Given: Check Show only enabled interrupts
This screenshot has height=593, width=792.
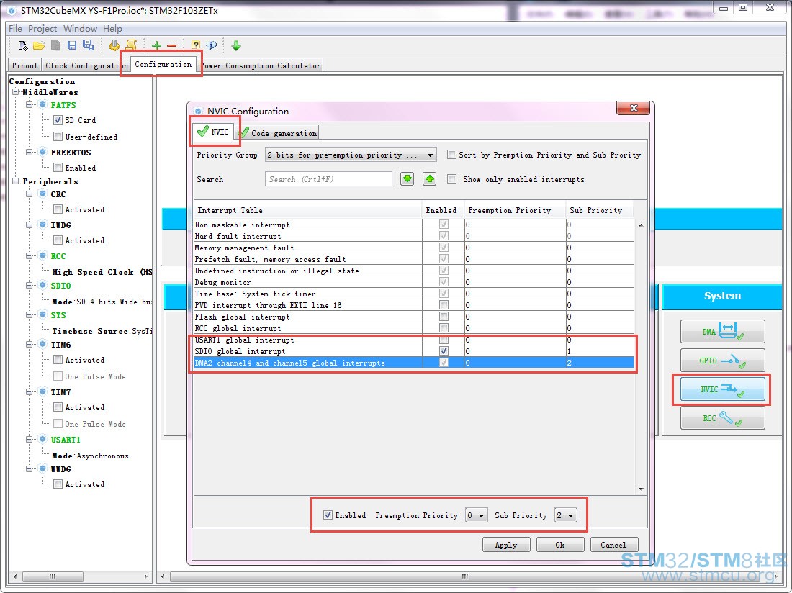Looking at the screenshot, I should point(451,178).
